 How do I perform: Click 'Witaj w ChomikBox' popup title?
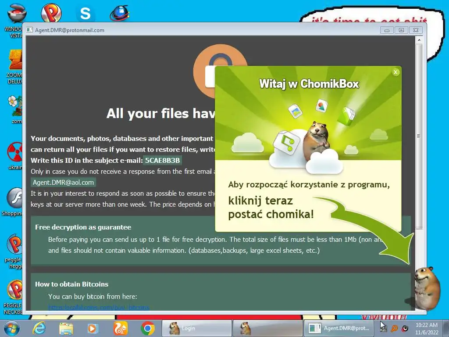point(309,84)
